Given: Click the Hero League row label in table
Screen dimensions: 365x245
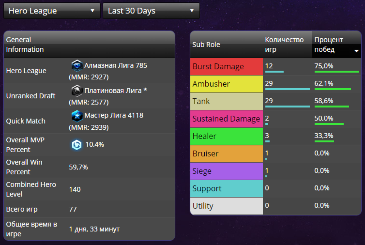Looking at the screenshot, I should (x=26, y=71).
